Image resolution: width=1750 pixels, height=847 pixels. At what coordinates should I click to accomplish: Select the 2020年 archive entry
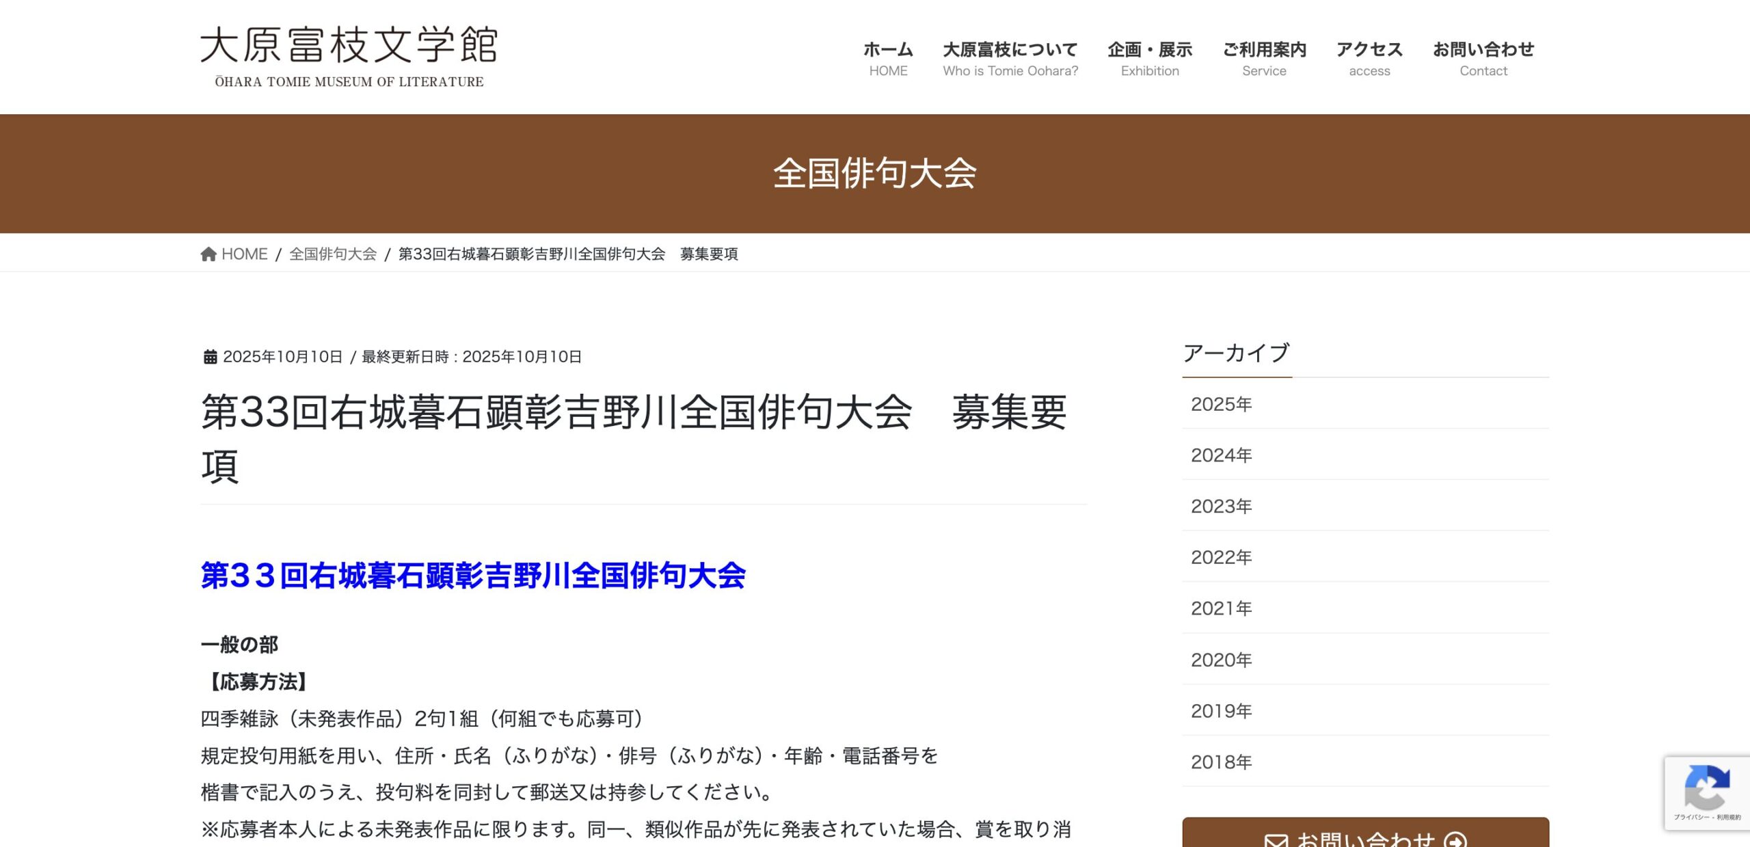1221,660
